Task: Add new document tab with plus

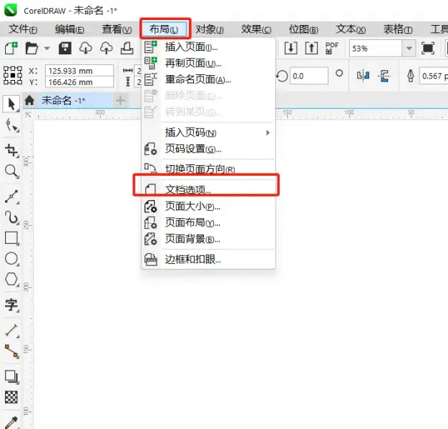Action: click(120, 101)
